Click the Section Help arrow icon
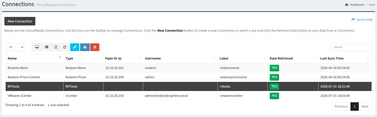This screenshot has width=377, height=117. coord(353,19)
